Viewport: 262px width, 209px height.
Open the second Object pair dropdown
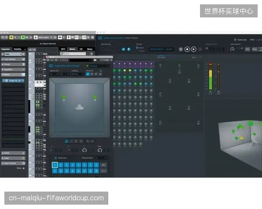pos(65,74)
